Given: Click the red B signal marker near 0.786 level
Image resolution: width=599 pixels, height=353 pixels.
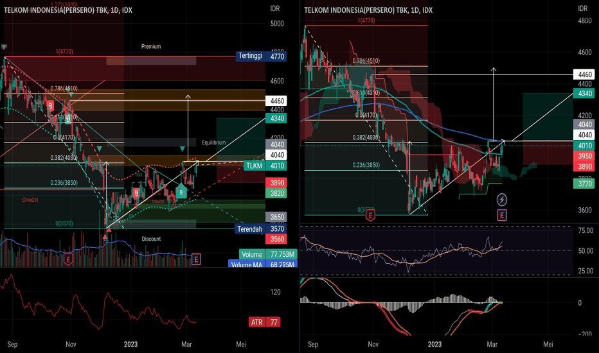Looking at the screenshot, I should pos(50,106).
